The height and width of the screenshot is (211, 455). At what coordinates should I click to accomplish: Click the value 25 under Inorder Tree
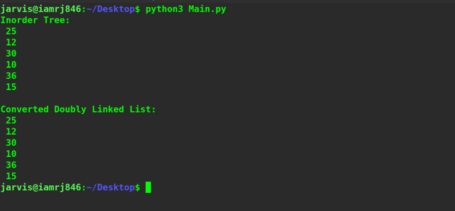pyautogui.click(x=11, y=31)
